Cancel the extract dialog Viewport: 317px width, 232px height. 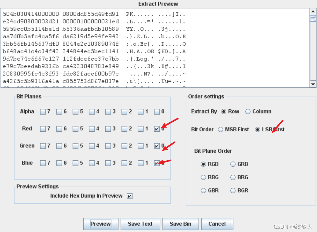click(x=217, y=224)
